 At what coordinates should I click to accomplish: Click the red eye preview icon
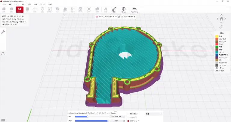pos(20,10)
